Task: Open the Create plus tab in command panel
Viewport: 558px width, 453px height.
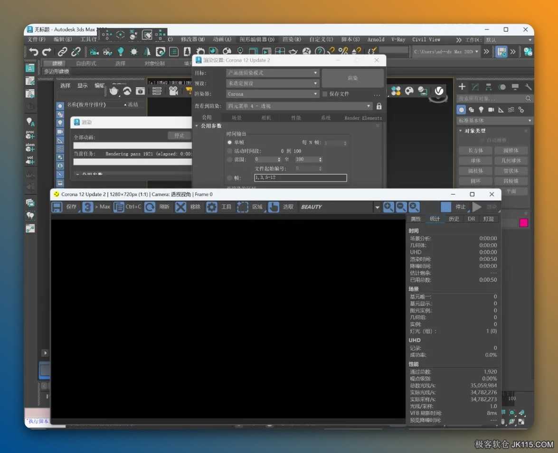Action: (462, 86)
